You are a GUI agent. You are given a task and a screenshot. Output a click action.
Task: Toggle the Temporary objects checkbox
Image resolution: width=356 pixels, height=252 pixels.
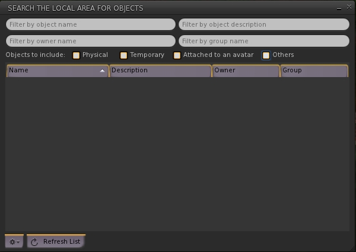[124, 55]
